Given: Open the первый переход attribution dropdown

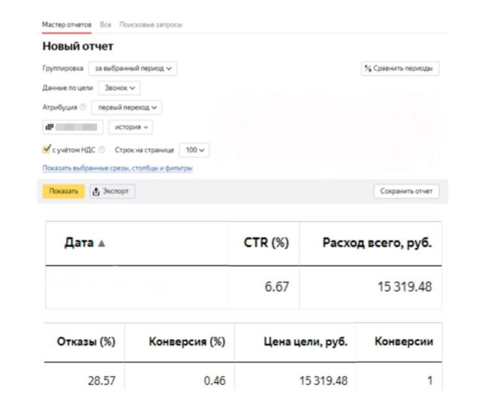Looking at the screenshot, I should tap(127, 108).
